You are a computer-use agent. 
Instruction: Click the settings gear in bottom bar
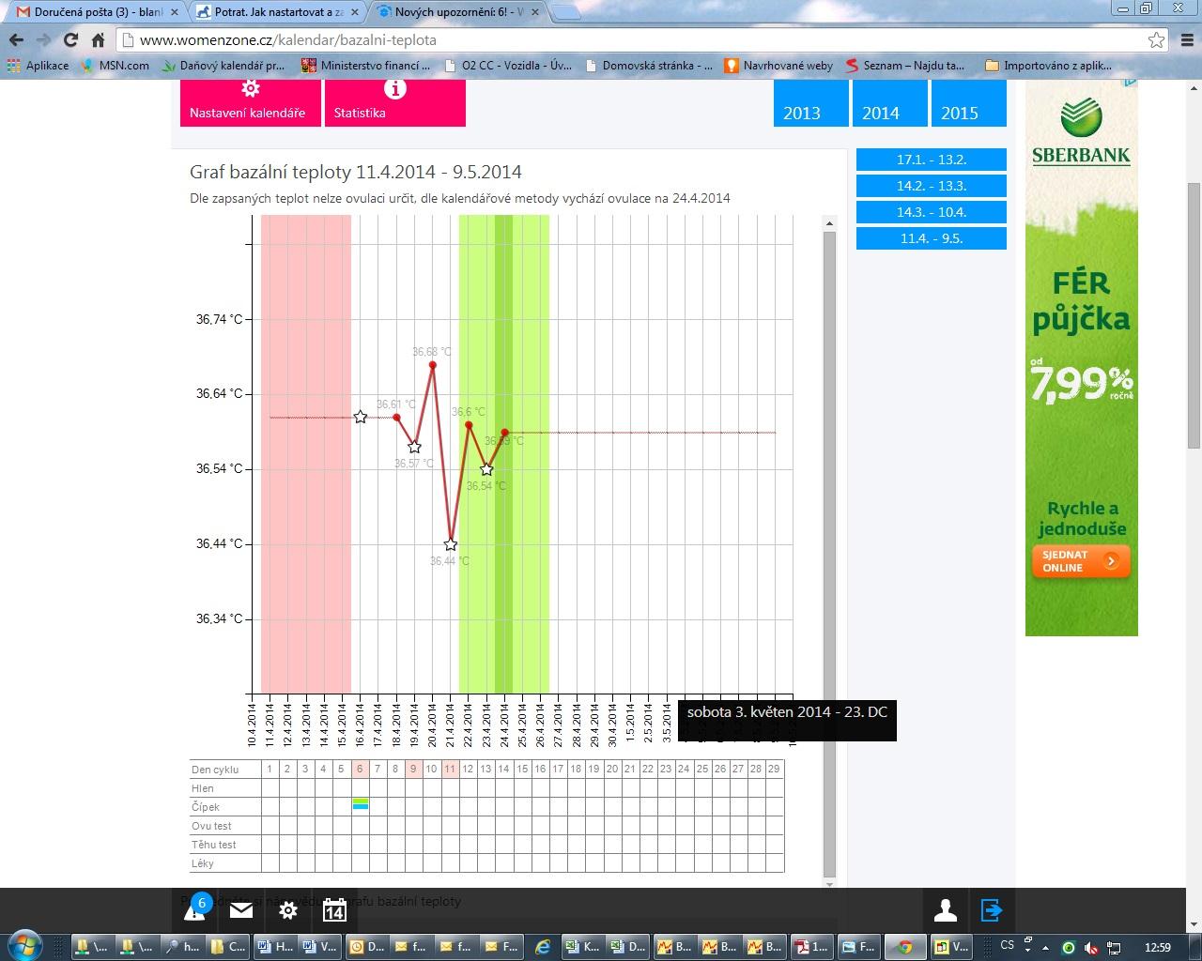tap(288, 910)
